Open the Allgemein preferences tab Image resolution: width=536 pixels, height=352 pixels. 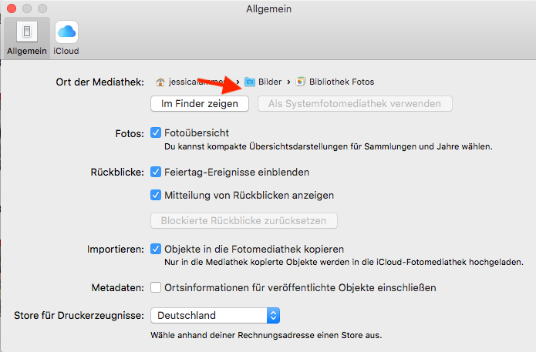point(27,37)
